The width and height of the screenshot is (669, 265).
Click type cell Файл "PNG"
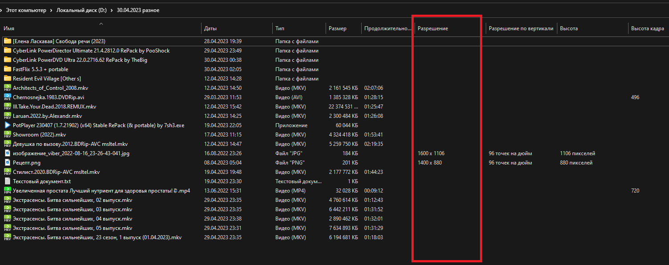pyautogui.click(x=290, y=162)
